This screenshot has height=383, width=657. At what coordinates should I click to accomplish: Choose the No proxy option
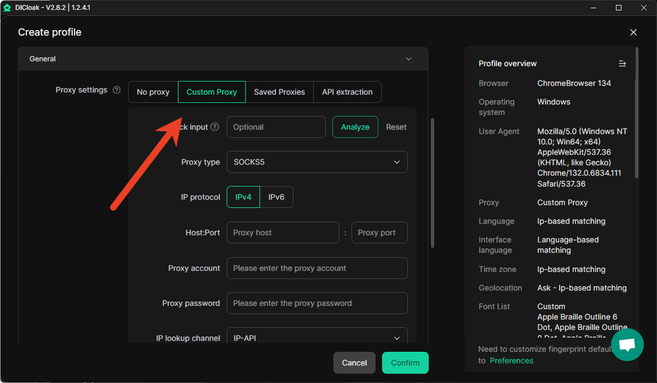pos(153,92)
